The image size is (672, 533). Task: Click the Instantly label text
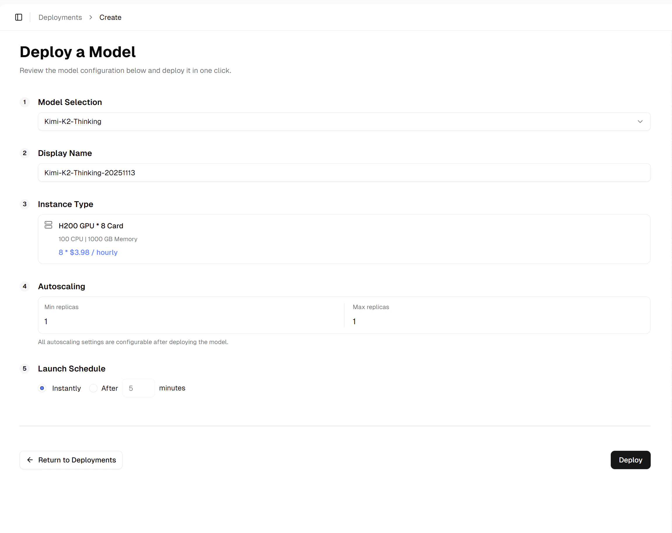click(x=66, y=388)
